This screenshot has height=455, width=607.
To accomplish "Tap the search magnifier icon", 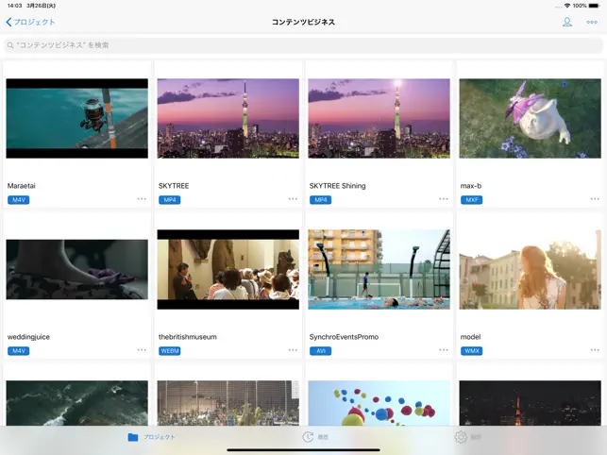I will pyautogui.click(x=10, y=45).
